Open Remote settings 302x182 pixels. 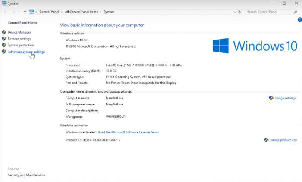click(x=19, y=39)
